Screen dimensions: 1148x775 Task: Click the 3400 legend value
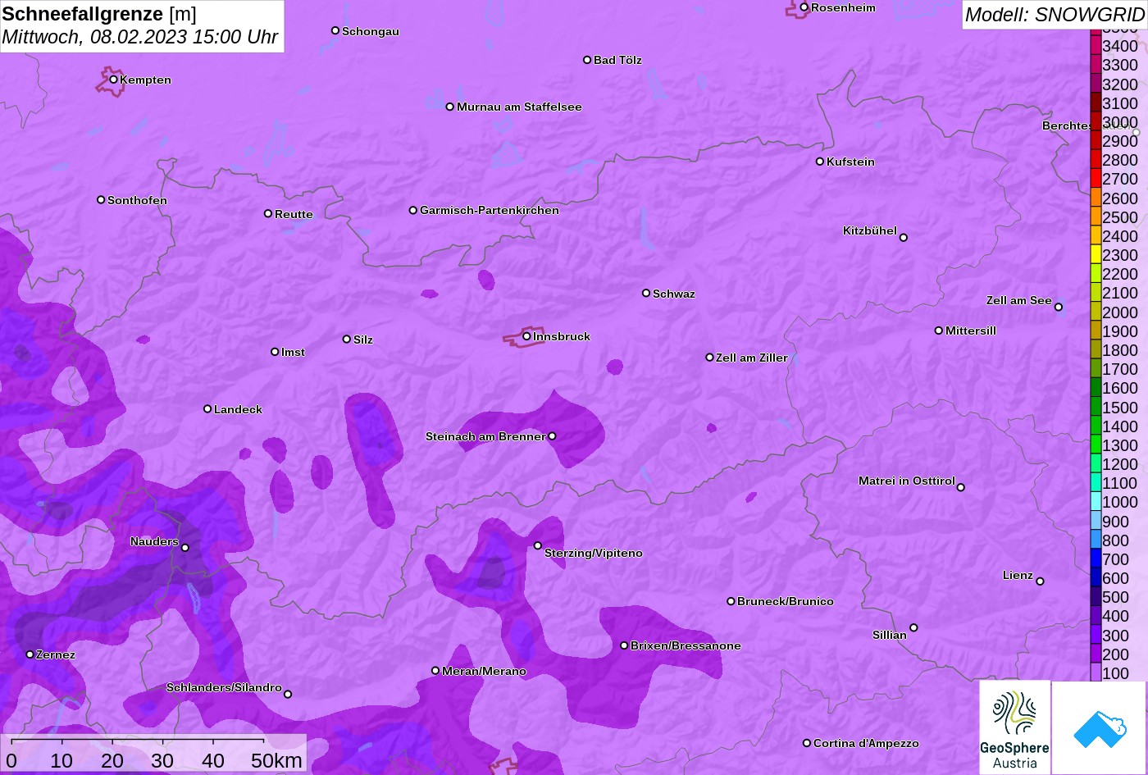[1120, 46]
